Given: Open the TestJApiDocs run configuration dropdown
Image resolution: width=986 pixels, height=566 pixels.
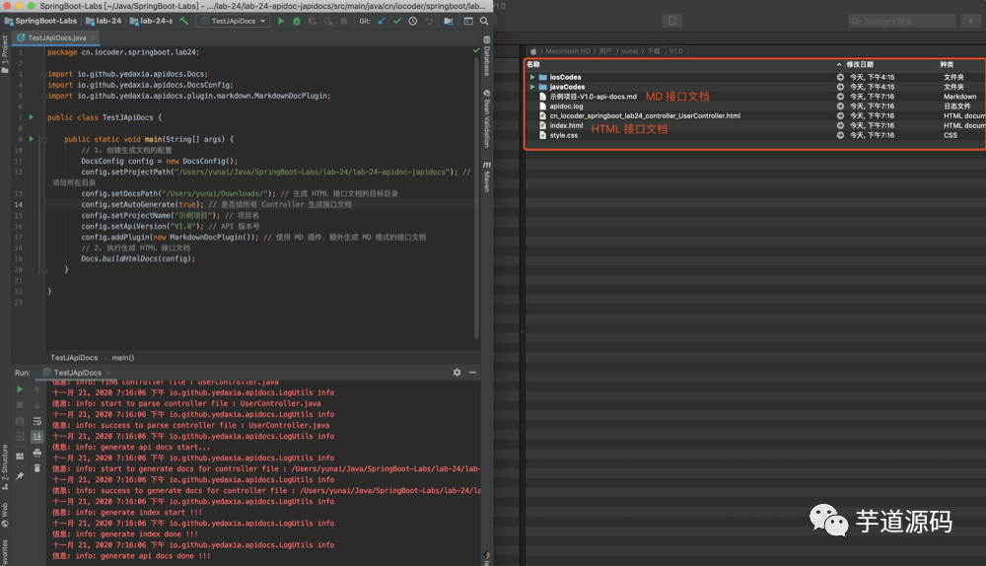Looking at the screenshot, I should pos(234,21).
